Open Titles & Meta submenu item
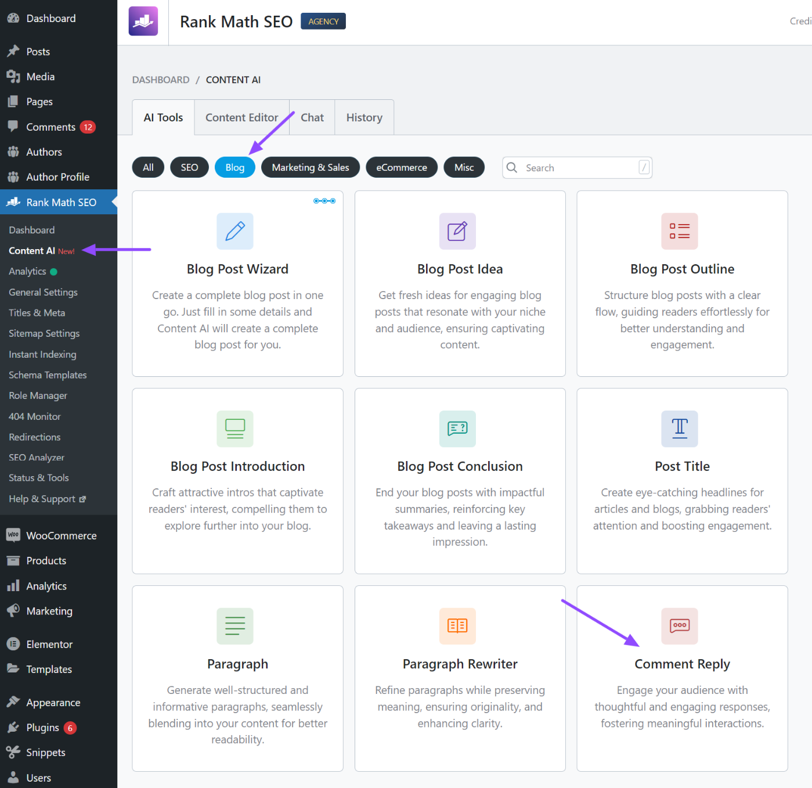812x788 pixels. [x=37, y=312]
